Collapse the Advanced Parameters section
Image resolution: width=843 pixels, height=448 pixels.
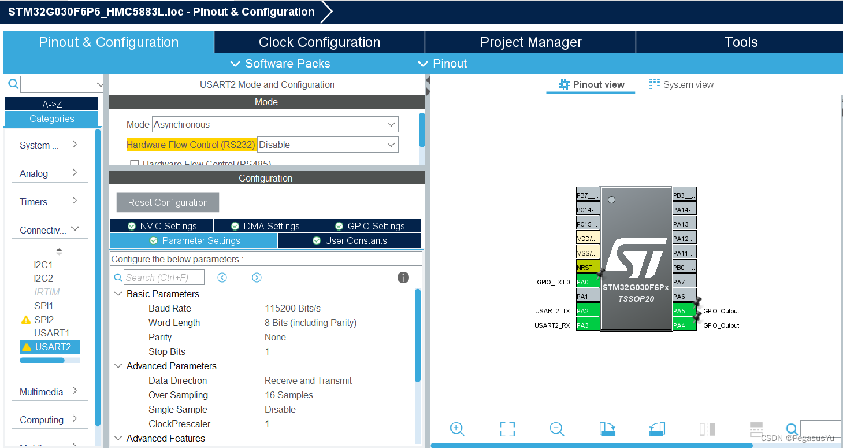[x=118, y=366]
